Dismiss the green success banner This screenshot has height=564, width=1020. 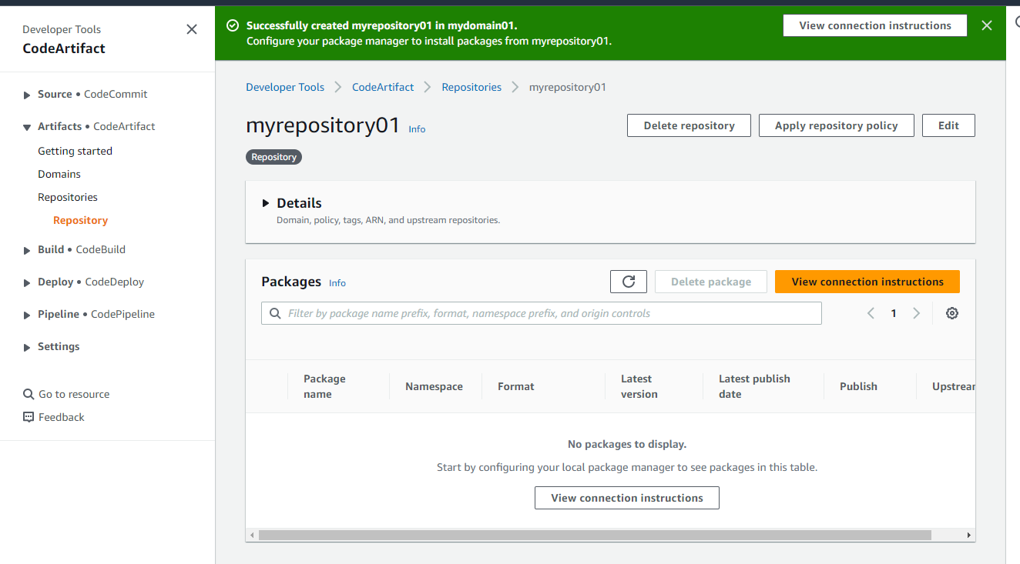987,25
